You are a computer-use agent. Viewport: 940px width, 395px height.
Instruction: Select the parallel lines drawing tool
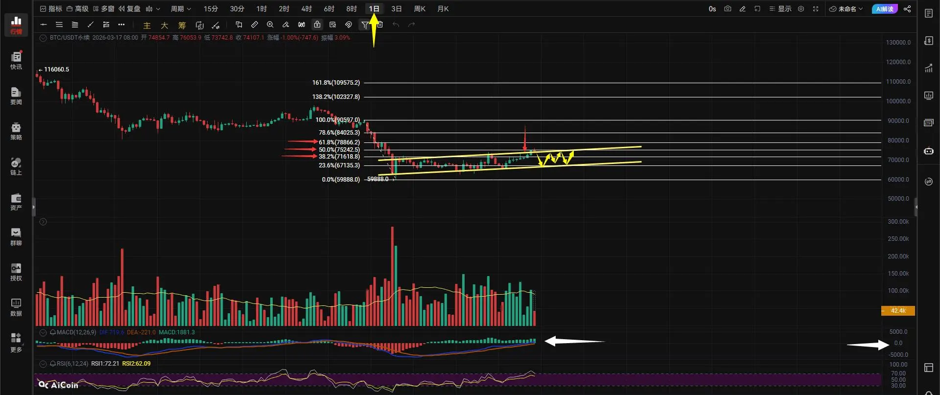59,24
